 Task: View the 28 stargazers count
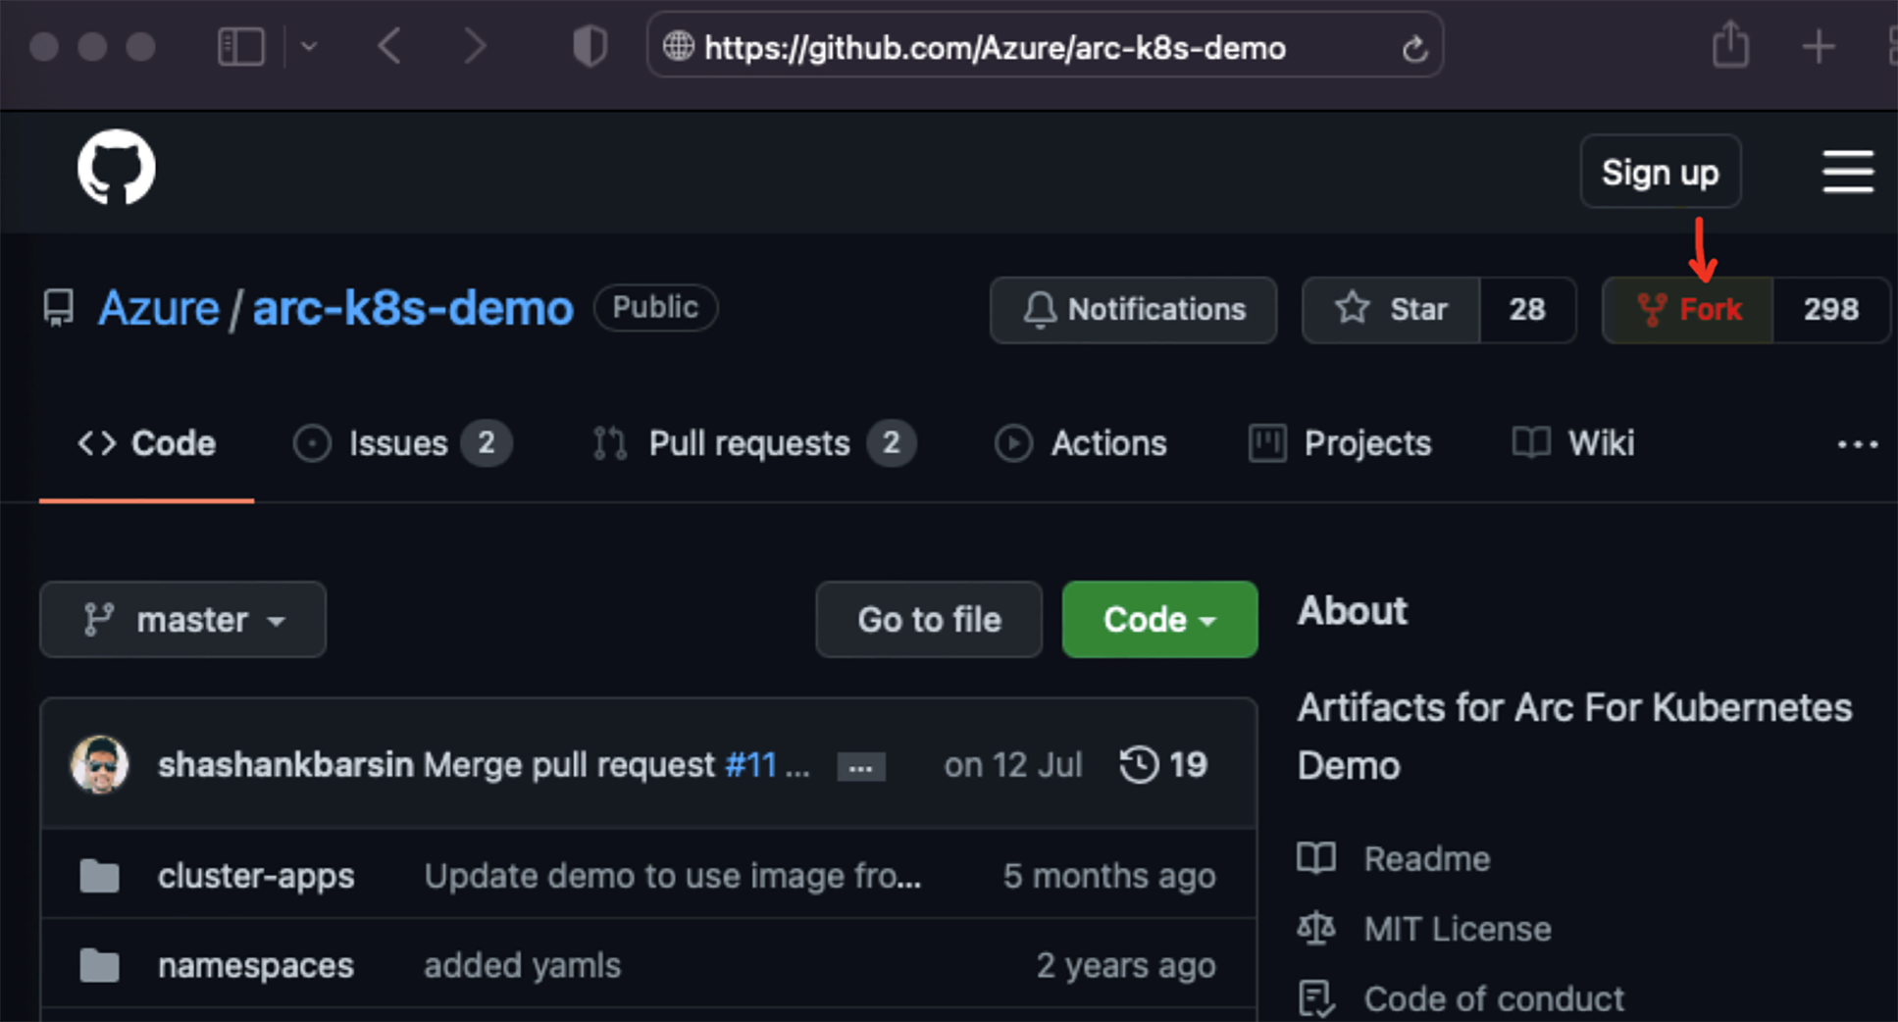click(x=1527, y=310)
